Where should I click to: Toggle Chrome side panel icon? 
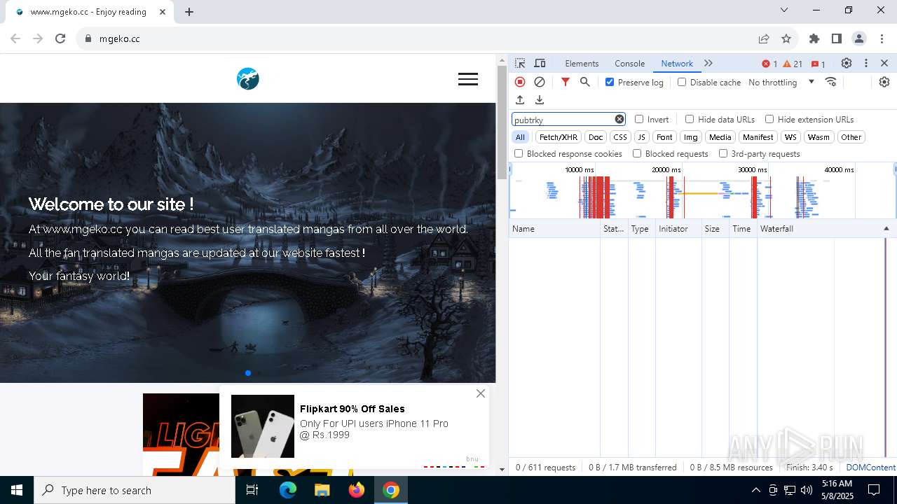[x=837, y=38]
